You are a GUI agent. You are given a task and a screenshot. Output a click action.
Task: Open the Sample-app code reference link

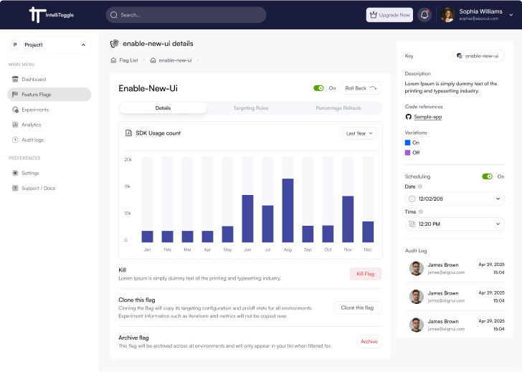pos(427,116)
